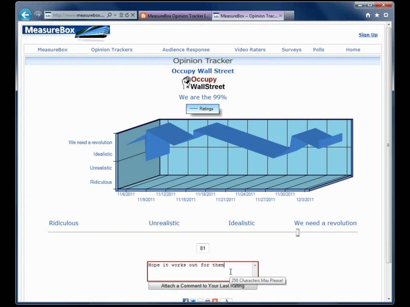Refresh the page with reload icon

[127, 15]
